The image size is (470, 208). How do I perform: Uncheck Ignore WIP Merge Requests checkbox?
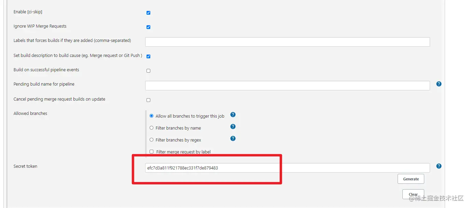click(x=148, y=27)
